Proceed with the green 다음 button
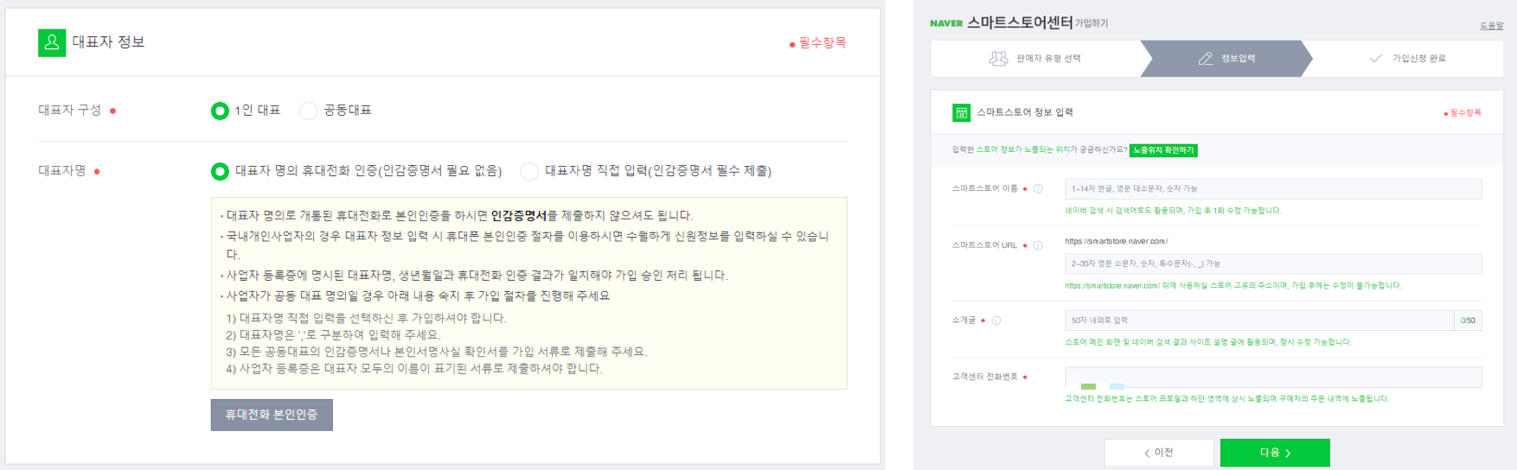Image resolution: width=1517 pixels, height=470 pixels. point(1275,453)
